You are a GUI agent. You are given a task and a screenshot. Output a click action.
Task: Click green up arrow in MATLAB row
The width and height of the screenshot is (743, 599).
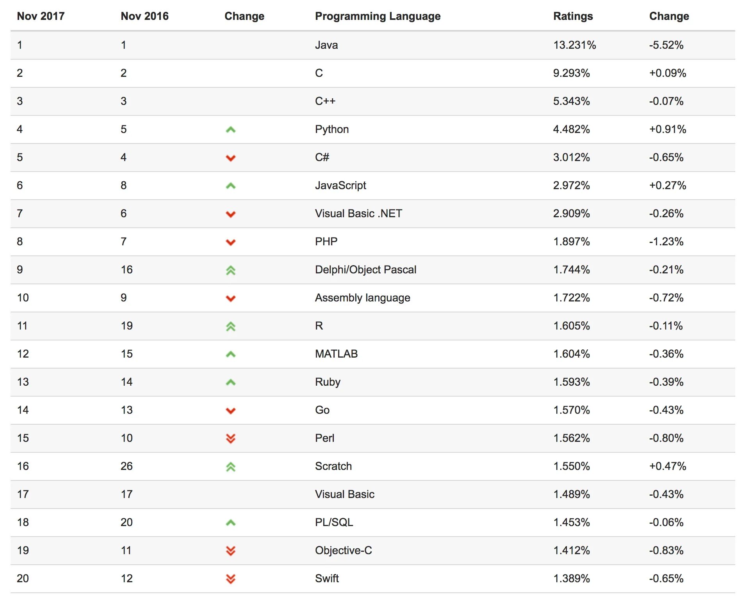231,354
